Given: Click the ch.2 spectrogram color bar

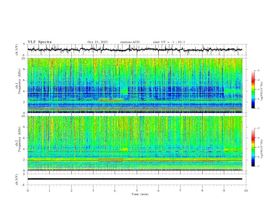Looking at the screenshot, I should 253,147.
